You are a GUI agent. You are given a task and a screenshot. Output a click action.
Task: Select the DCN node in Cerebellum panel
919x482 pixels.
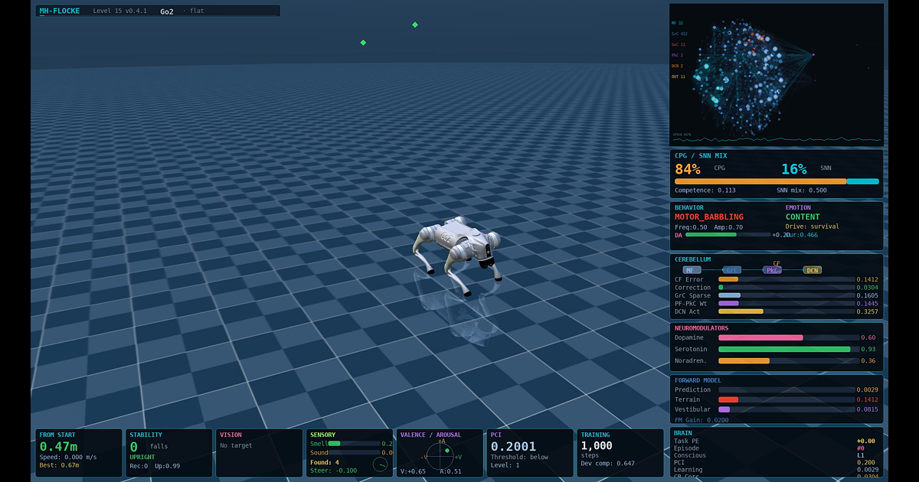[812, 270]
